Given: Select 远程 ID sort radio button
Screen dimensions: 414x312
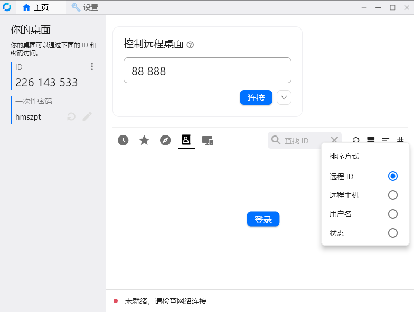Looking at the screenshot, I should (x=393, y=176).
